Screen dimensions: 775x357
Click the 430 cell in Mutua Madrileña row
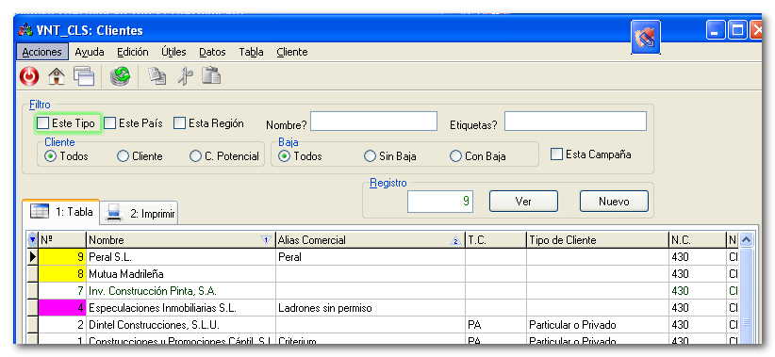point(698,273)
